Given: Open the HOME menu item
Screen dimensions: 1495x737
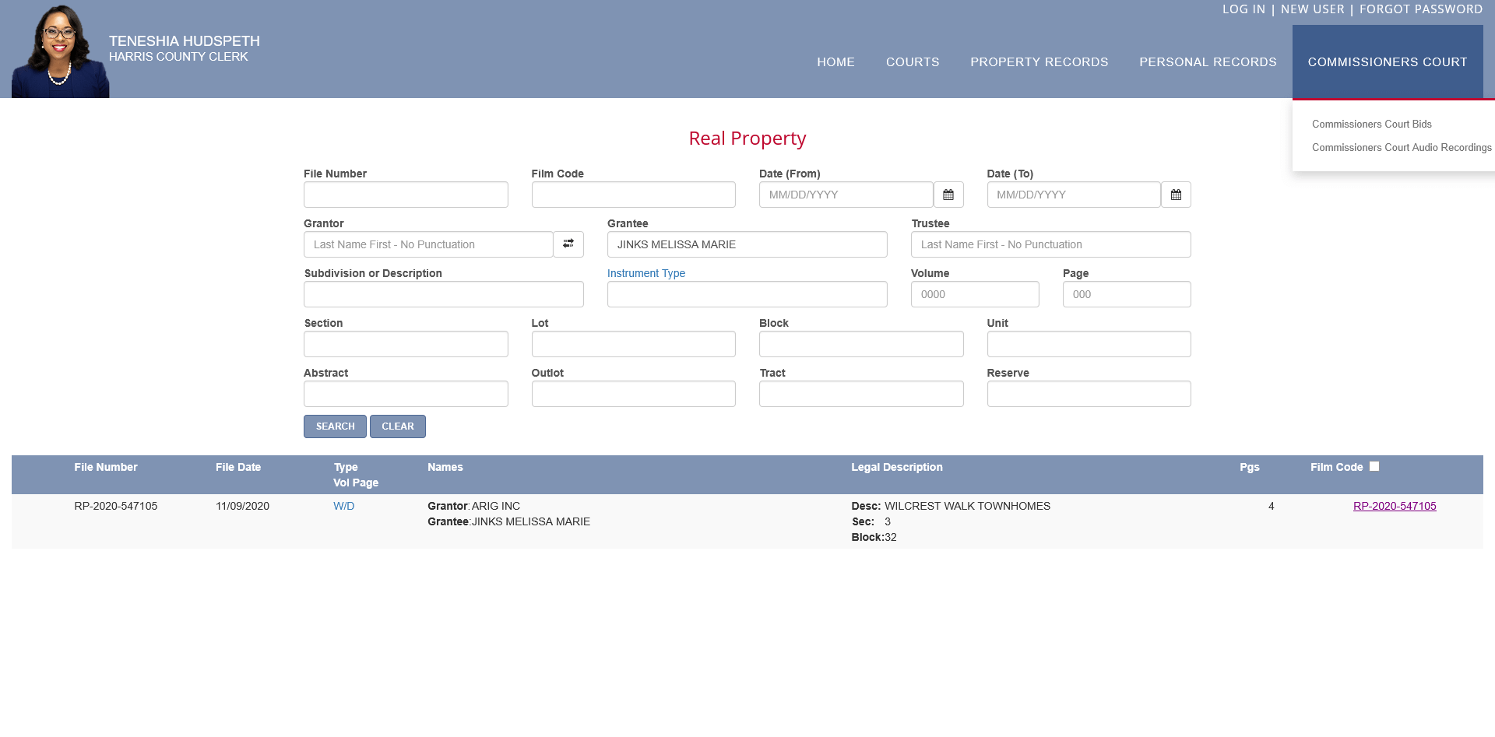Looking at the screenshot, I should tap(835, 62).
